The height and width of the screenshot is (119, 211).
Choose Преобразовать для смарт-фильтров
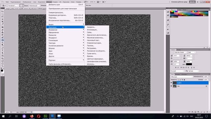[63, 9]
